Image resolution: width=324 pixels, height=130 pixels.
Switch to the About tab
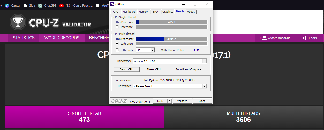[x=191, y=12]
